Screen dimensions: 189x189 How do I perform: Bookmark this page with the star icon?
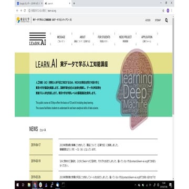[x=163, y=10]
